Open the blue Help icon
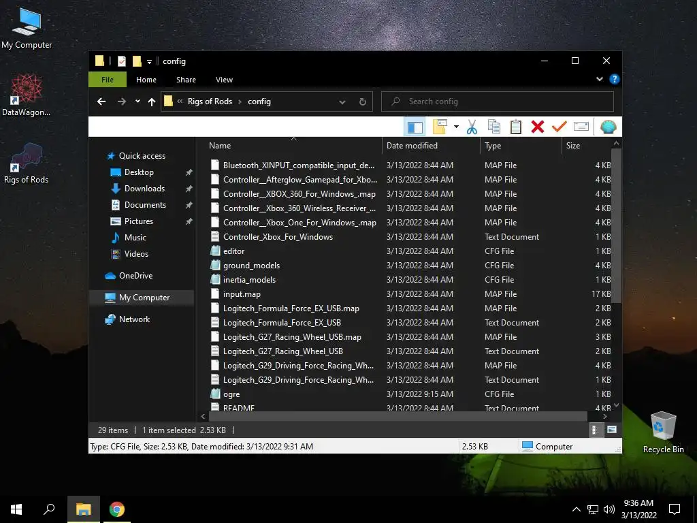The height and width of the screenshot is (523, 697). (x=615, y=79)
